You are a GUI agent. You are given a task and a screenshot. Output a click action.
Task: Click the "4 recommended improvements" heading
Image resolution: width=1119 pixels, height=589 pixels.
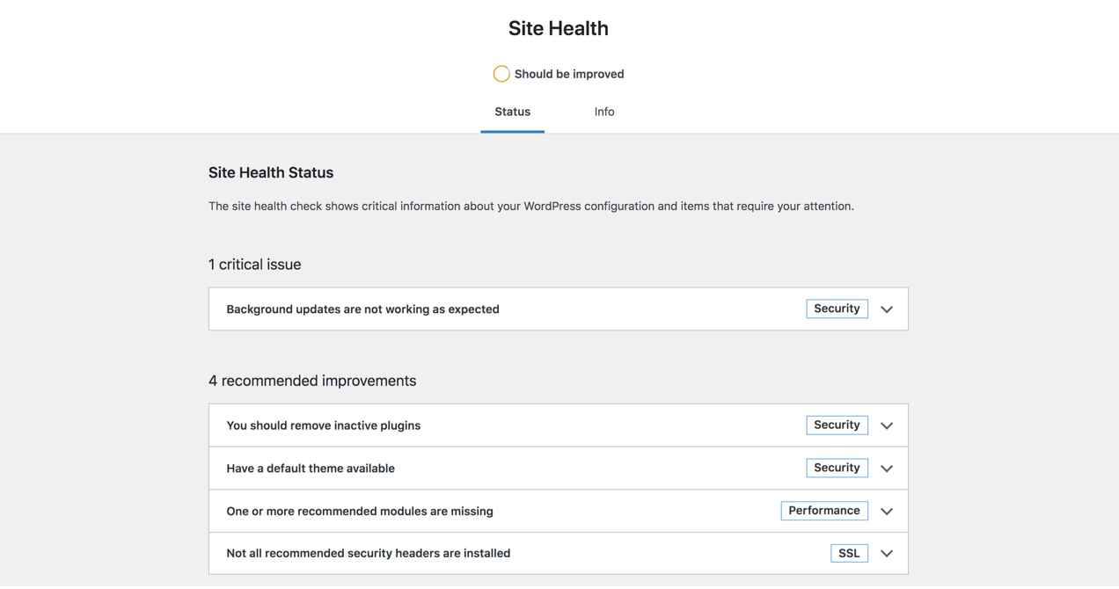pyautogui.click(x=312, y=381)
